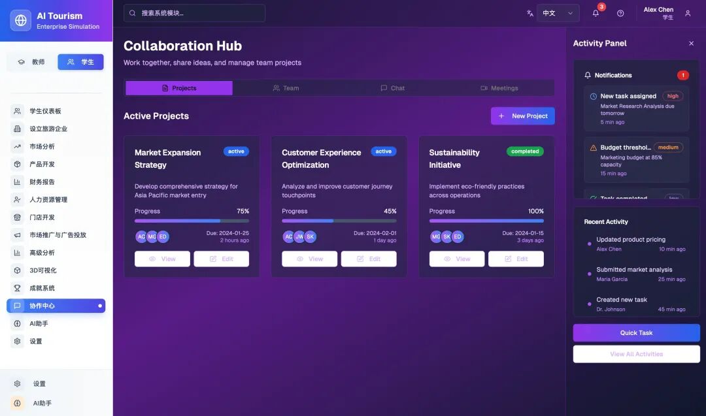Viewport: 706px width, 416px height.
Task: Open the 中文 language dropdown
Action: pyautogui.click(x=558, y=13)
